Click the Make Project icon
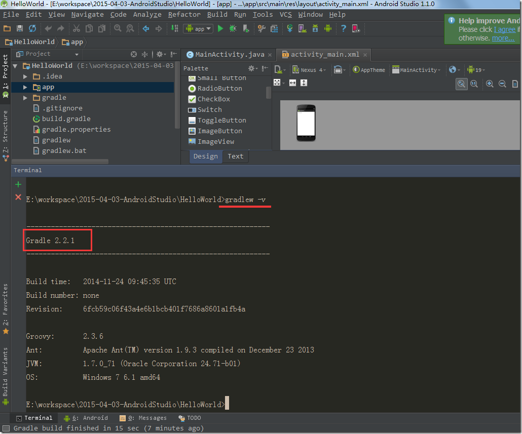 pos(174,28)
